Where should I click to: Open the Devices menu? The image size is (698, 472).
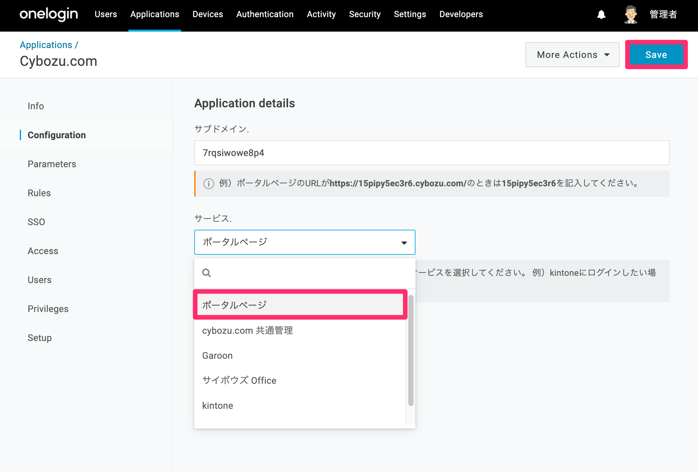click(208, 14)
